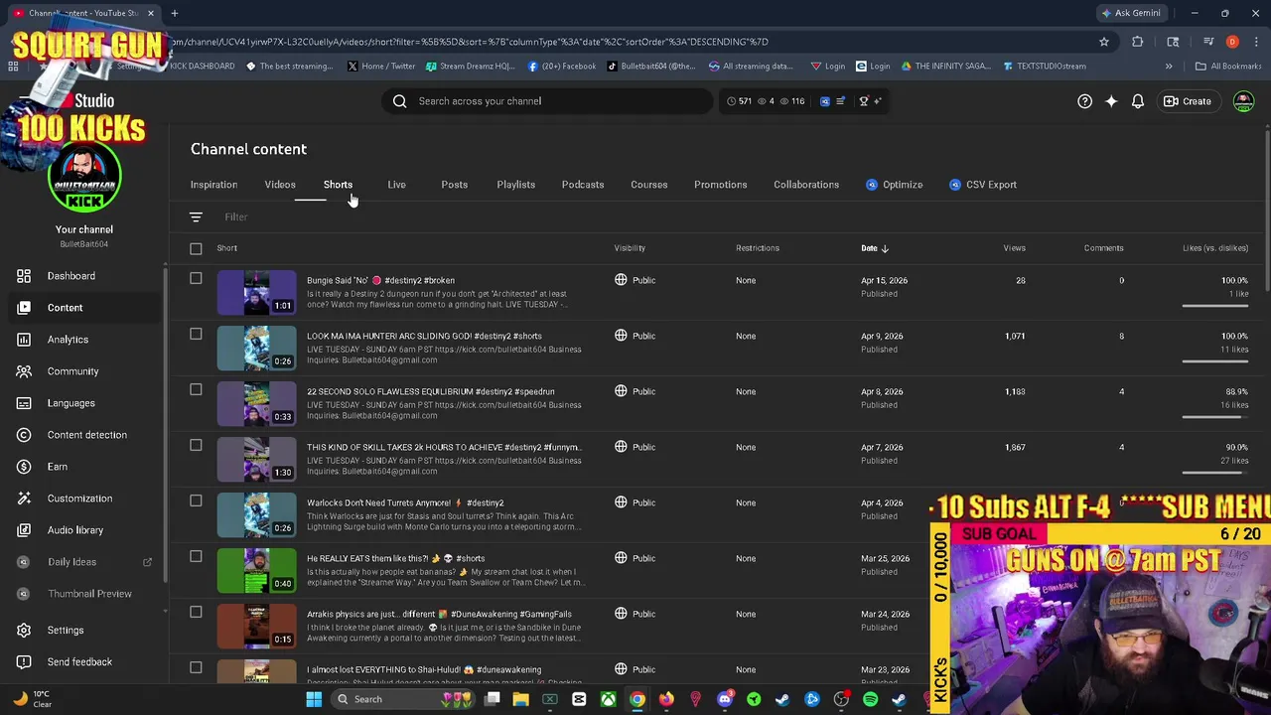Open Customization in sidebar
Viewport: 1271px width, 715px height.
[x=79, y=499]
